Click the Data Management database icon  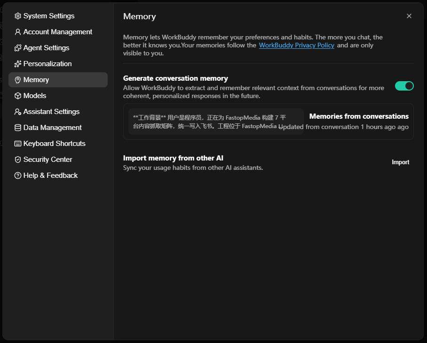18,128
